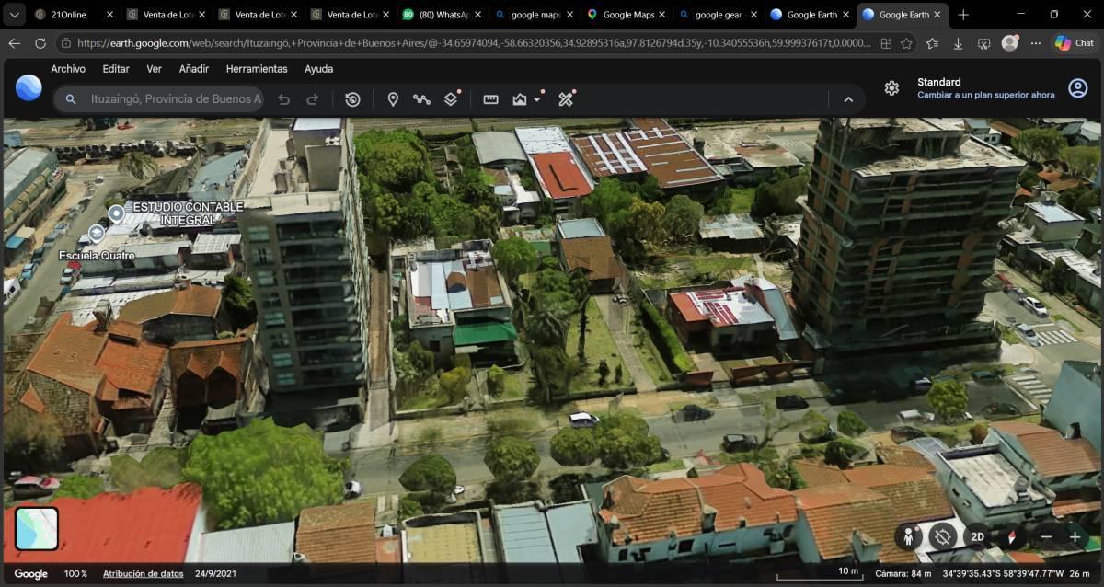Image resolution: width=1104 pixels, height=587 pixels.
Task: Click the Ituzaingó search field
Action: [x=176, y=99]
